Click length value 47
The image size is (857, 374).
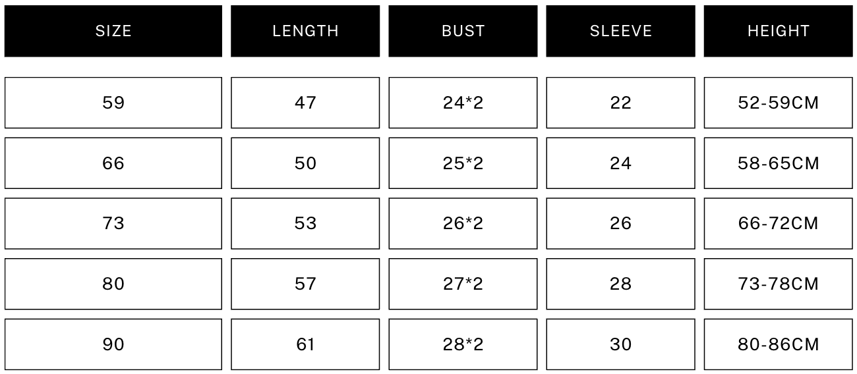click(305, 103)
